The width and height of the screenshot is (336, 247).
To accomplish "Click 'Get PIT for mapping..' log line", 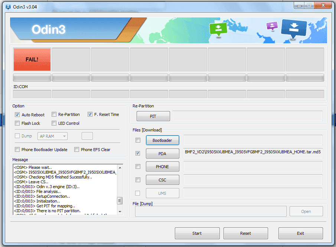I will [44, 206].
